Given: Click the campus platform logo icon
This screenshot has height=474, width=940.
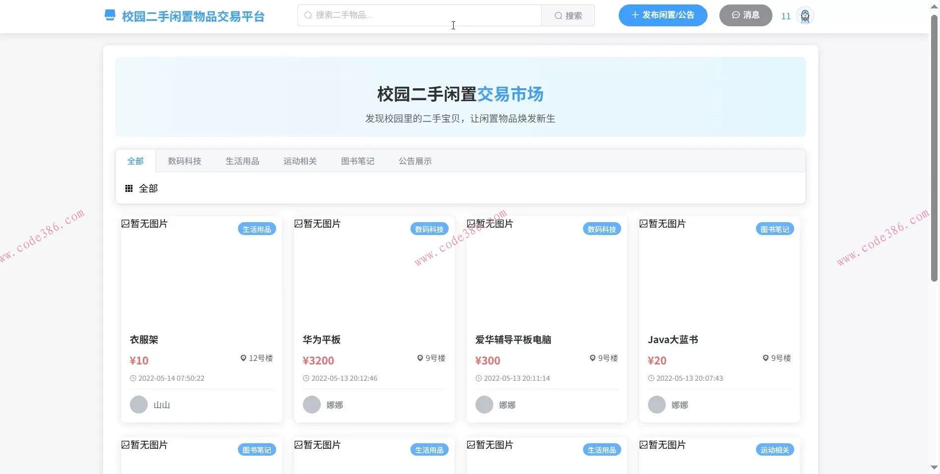Looking at the screenshot, I should [x=110, y=15].
